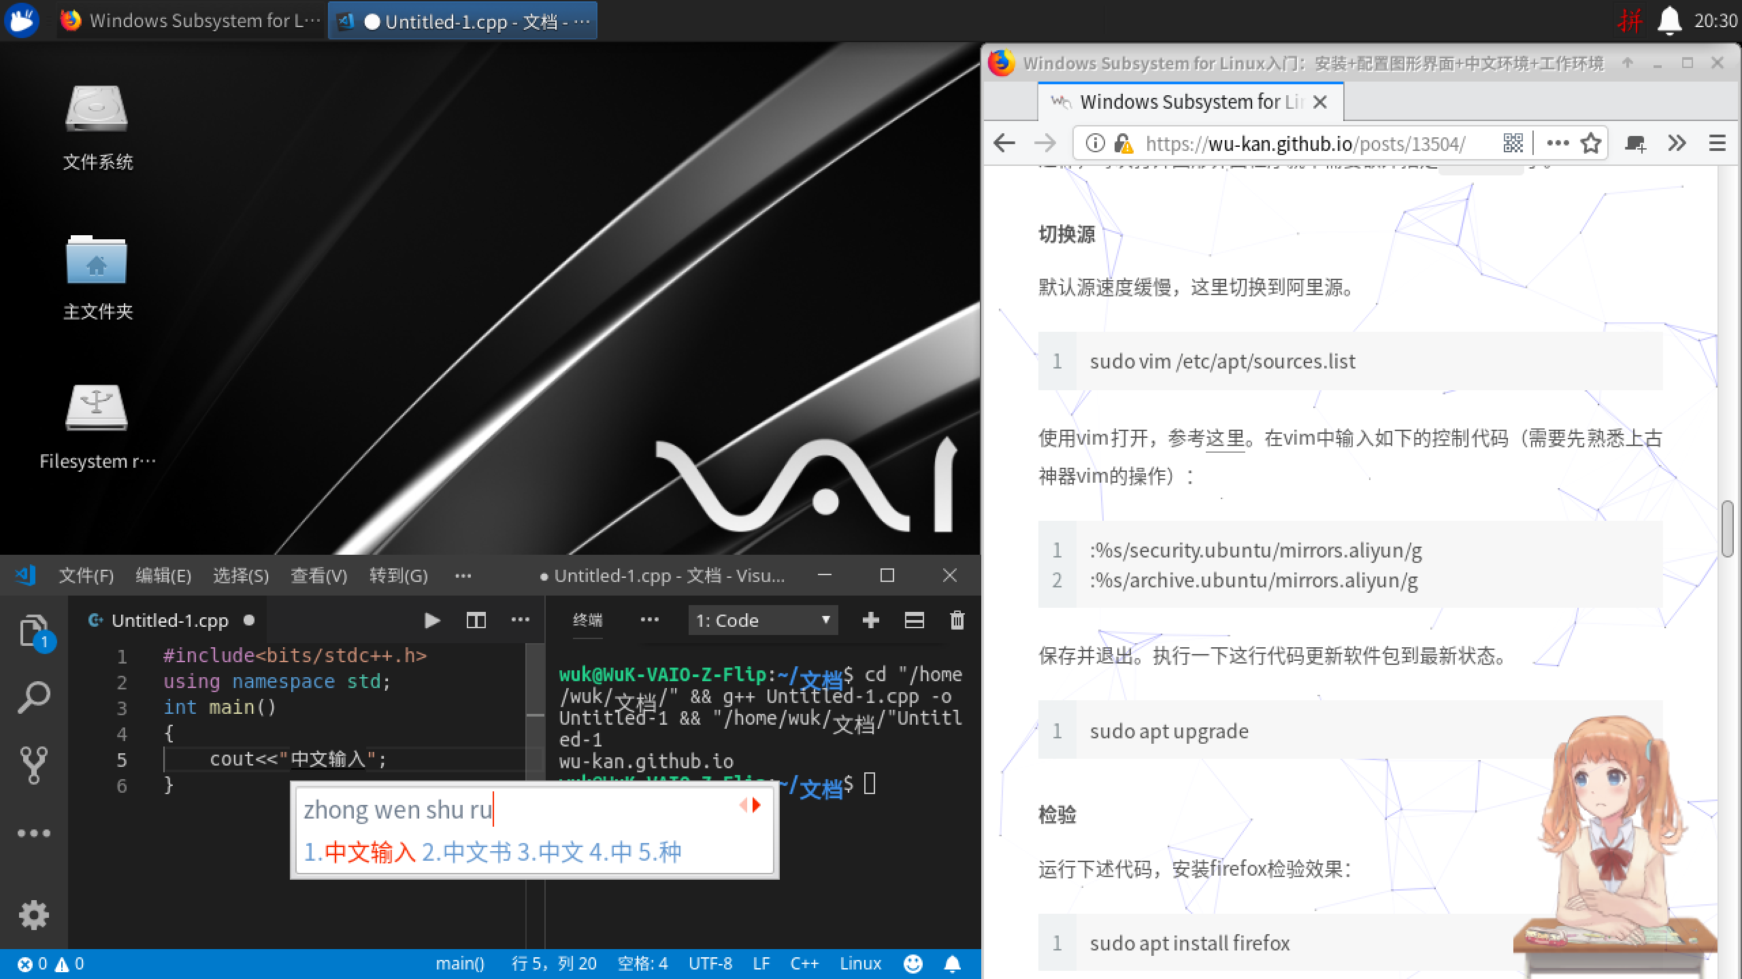The image size is (1742, 979).
Task: Open the '1: Code' terminal selector dropdown
Action: point(762,620)
